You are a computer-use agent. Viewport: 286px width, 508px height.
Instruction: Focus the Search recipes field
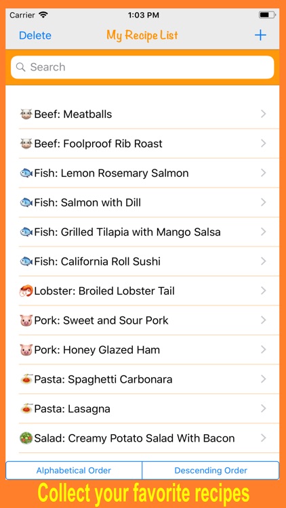(142, 67)
